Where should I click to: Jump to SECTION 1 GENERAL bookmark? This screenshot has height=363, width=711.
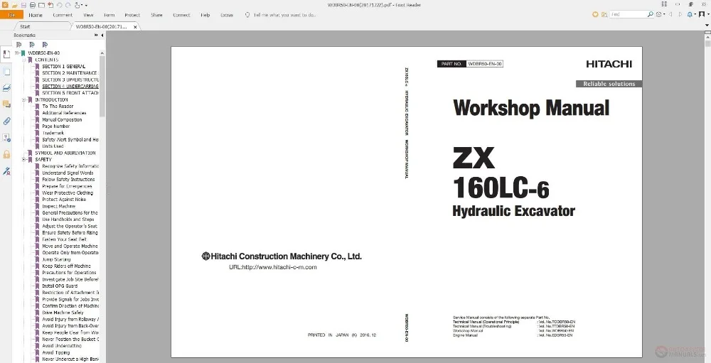click(x=63, y=67)
